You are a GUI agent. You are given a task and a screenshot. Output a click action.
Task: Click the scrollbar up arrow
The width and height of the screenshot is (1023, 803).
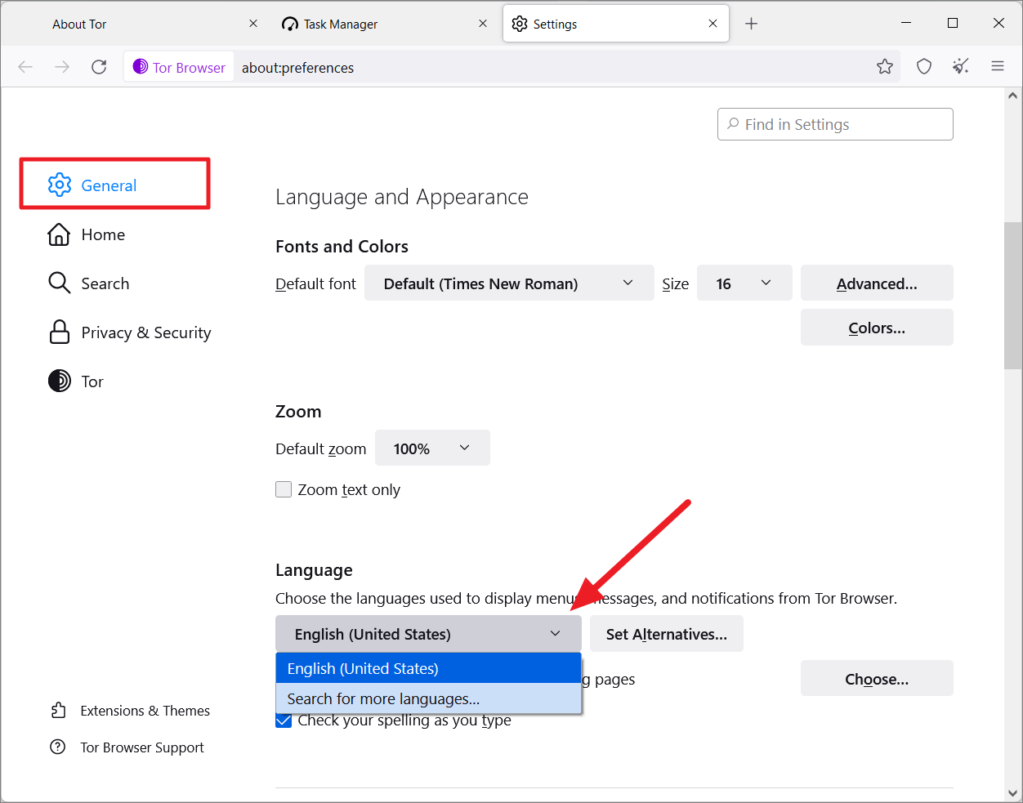pyautogui.click(x=1013, y=96)
